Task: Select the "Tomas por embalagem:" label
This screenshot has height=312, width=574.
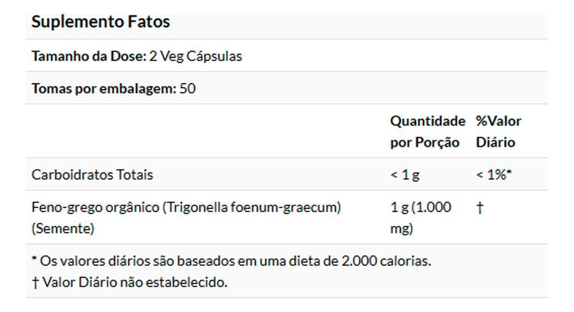Action: [104, 89]
